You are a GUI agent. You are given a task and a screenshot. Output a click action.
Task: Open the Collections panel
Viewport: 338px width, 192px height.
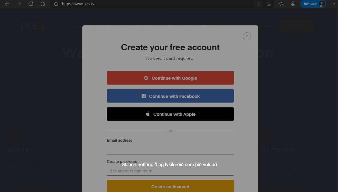[293, 4]
